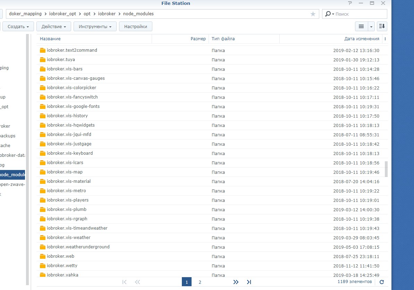Select the iobroker.vis-jqui-mfd folder icon
The image size is (414, 290).
(42, 135)
